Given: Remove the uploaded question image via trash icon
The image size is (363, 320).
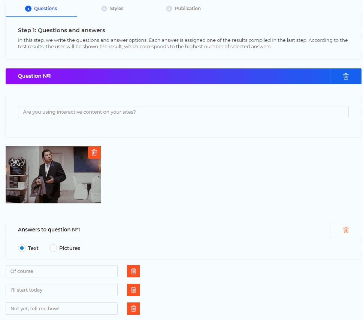Looking at the screenshot, I should tap(94, 153).
